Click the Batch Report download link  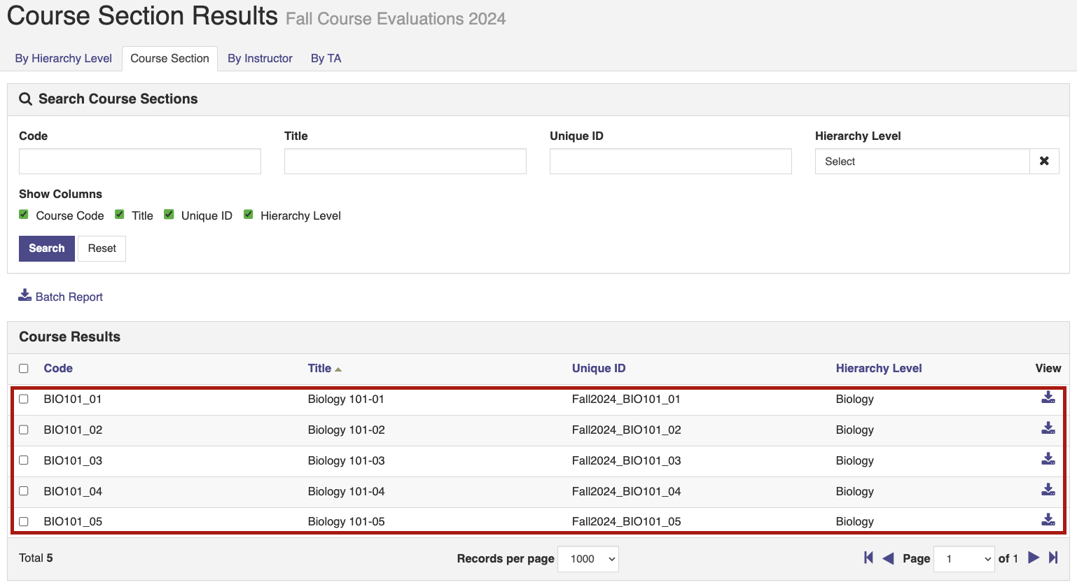coord(61,297)
